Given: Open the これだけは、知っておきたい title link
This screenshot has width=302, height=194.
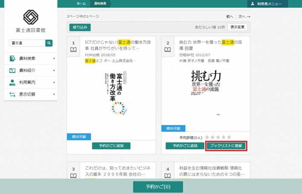Looking at the screenshot, I should pos(118,171).
